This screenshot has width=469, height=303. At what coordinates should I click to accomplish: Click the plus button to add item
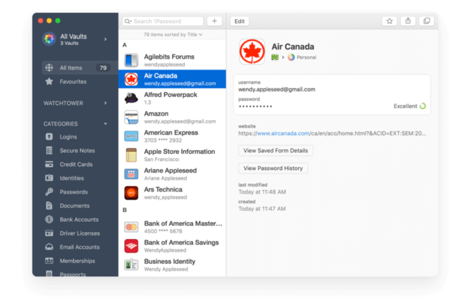pos(214,21)
